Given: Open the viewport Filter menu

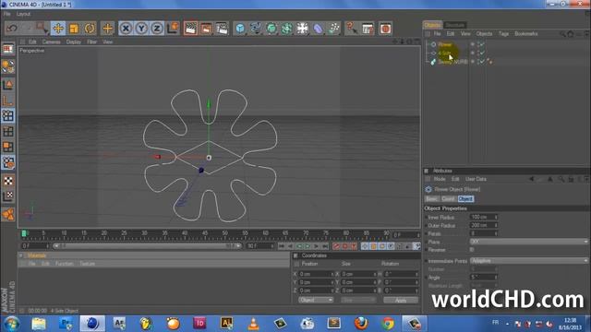Looking at the screenshot, I should click(x=92, y=41).
